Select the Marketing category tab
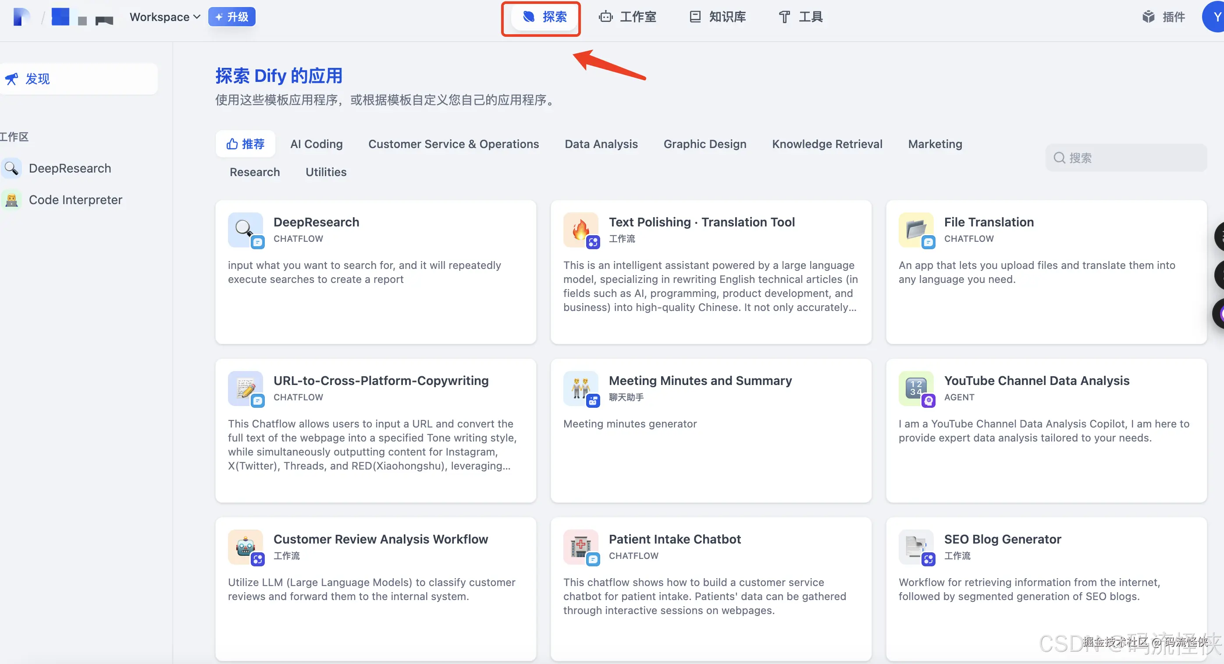The image size is (1224, 664). coord(935,144)
